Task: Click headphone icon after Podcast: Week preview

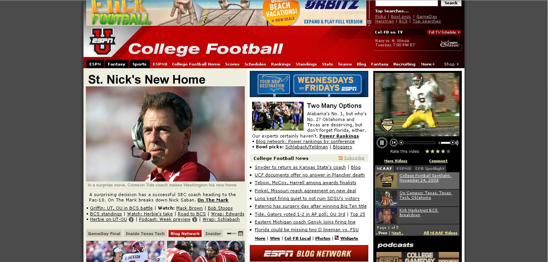Action: [x=195, y=220]
